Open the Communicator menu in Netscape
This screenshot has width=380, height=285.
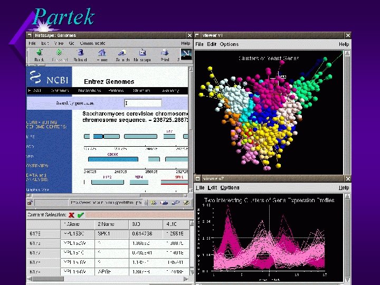pyautogui.click(x=92, y=43)
